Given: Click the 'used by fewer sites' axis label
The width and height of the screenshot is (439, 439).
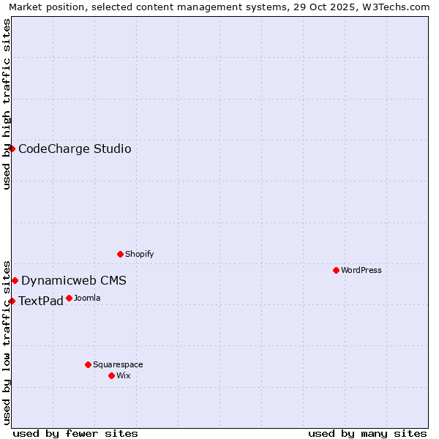Looking at the screenshot, I should pos(75,433).
